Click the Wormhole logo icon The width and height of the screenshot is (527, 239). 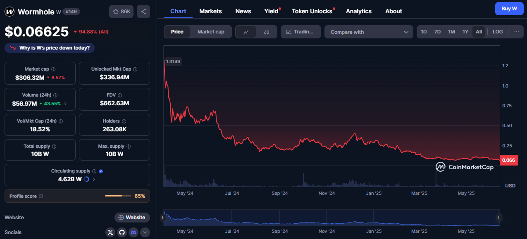pyautogui.click(x=10, y=12)
